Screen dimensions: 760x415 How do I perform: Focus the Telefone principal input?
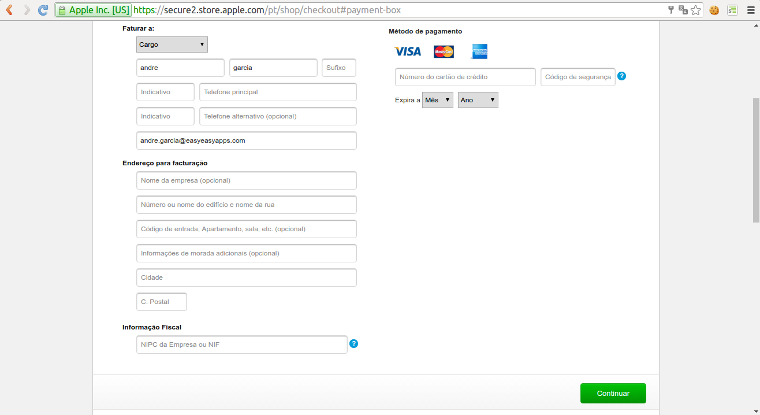pyautogui.click(x=278, y=92)
